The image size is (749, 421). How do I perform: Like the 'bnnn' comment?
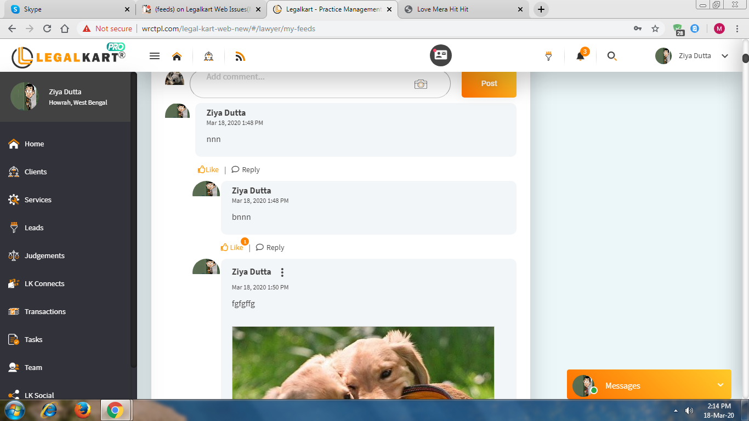232,248
